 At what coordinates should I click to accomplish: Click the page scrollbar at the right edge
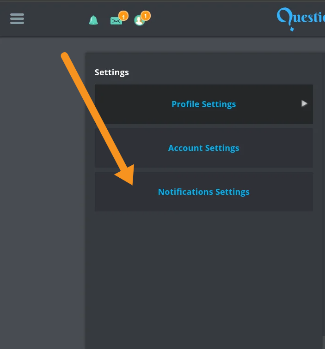324,343
